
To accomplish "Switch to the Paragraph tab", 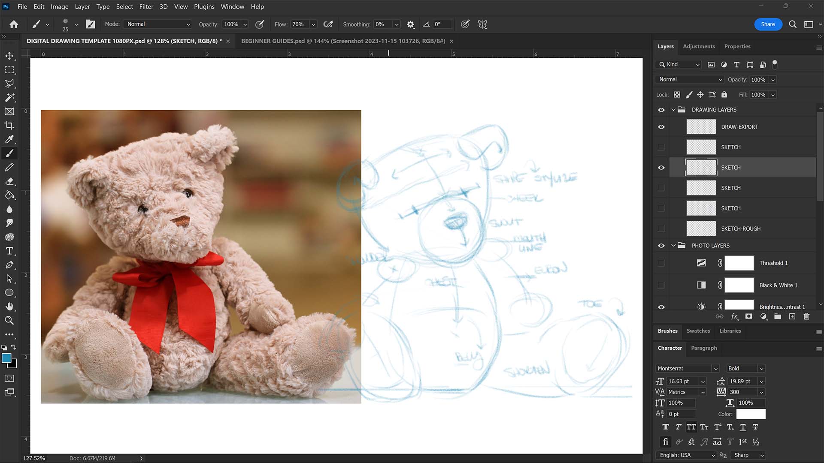I will point(704,348).
